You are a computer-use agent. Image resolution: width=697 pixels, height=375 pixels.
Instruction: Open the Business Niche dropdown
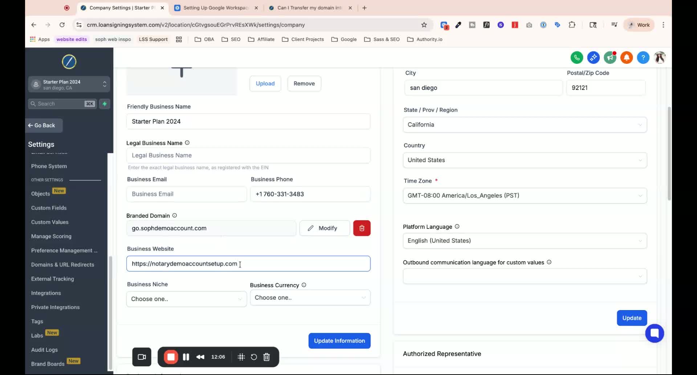[x=186, y=299]
